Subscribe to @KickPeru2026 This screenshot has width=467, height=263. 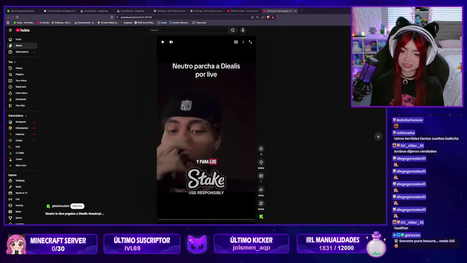pos(77,206)
